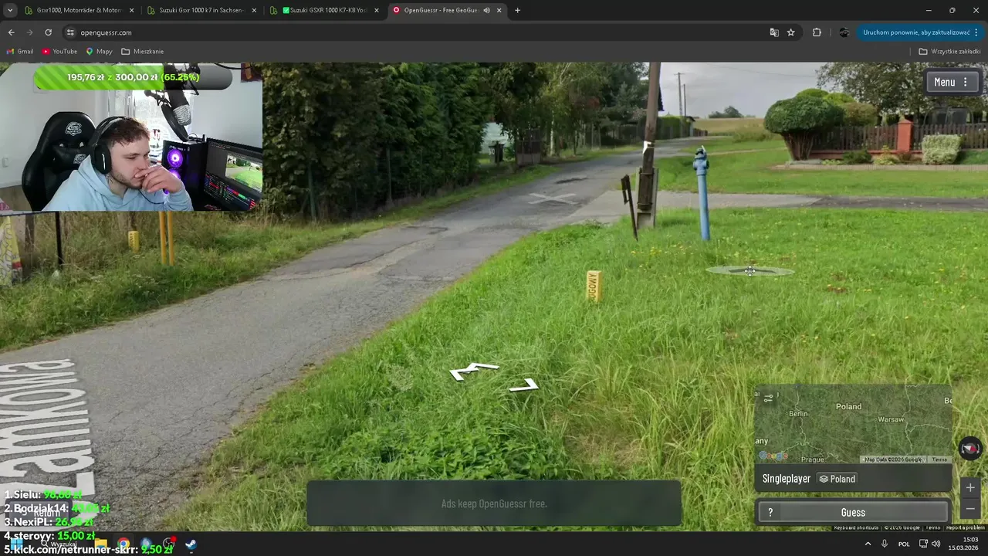The image size is (988, 556).
Task: Open Keyboard shortcuts link
Action: [856, 528]
